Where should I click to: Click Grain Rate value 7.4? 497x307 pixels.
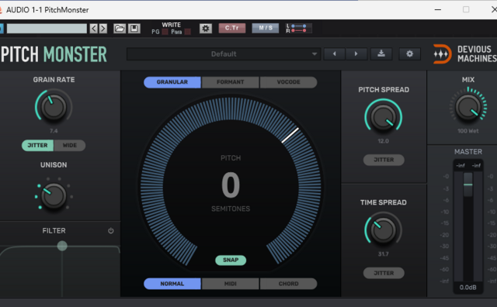click(54, 131)
